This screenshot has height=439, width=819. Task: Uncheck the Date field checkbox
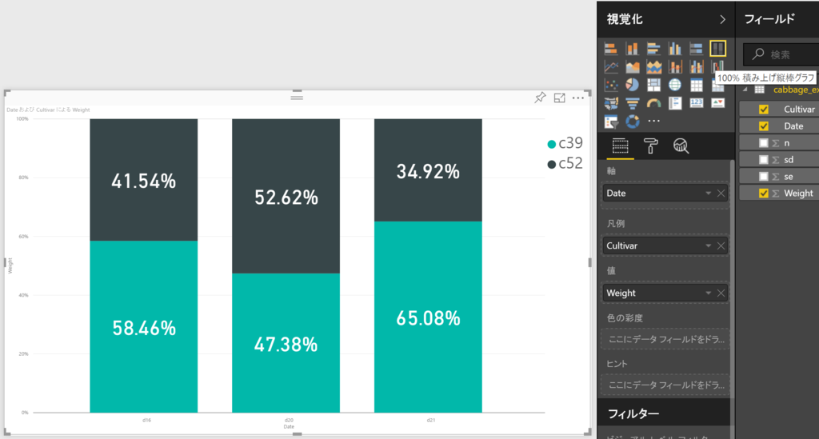[764, 126]
